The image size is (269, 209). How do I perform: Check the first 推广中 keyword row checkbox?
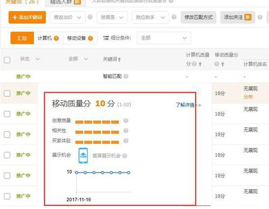[7, 93]
